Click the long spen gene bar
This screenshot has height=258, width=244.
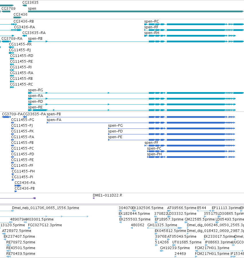136,11
